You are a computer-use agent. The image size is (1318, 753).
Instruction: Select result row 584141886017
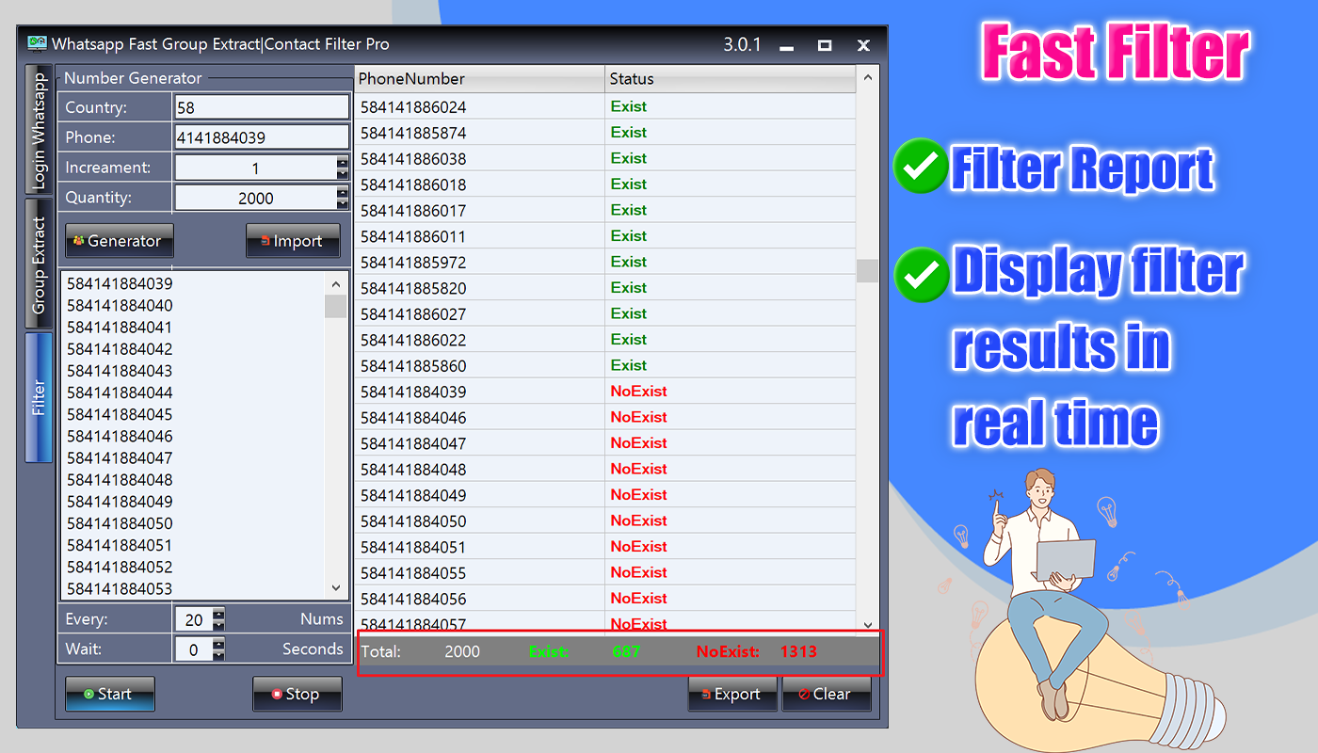(605, 210)
